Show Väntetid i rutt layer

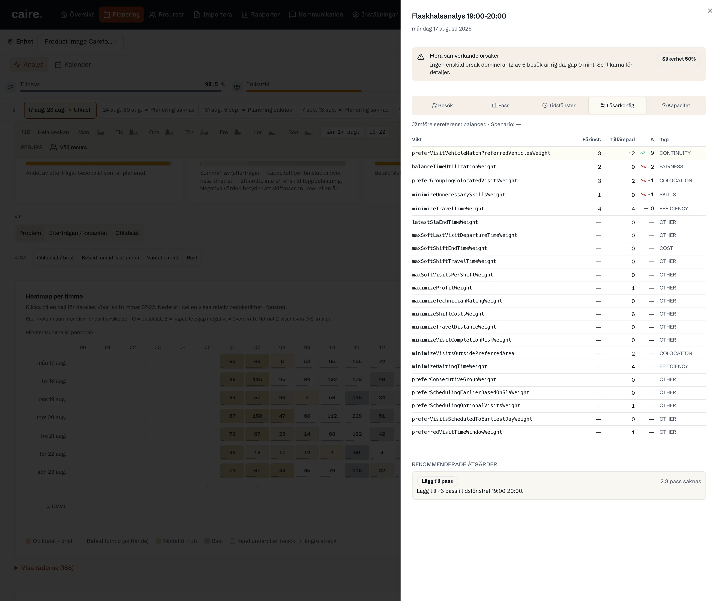coord(163,258)
